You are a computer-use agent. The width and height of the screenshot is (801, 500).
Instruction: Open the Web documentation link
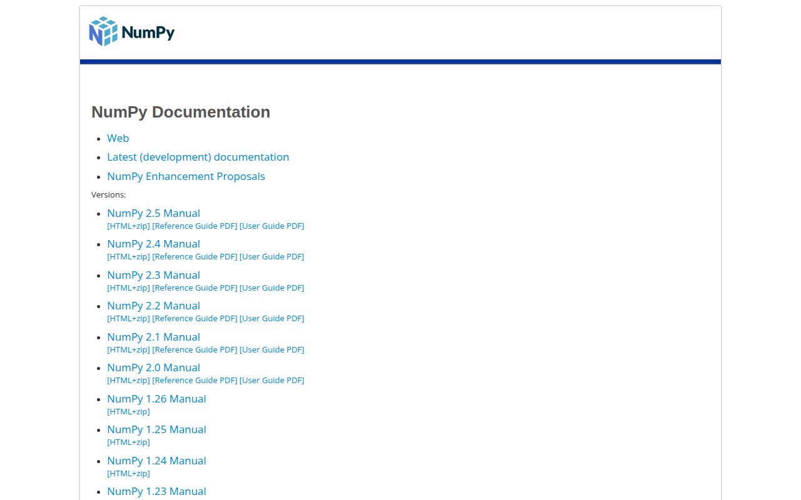(x=118, y=138)
